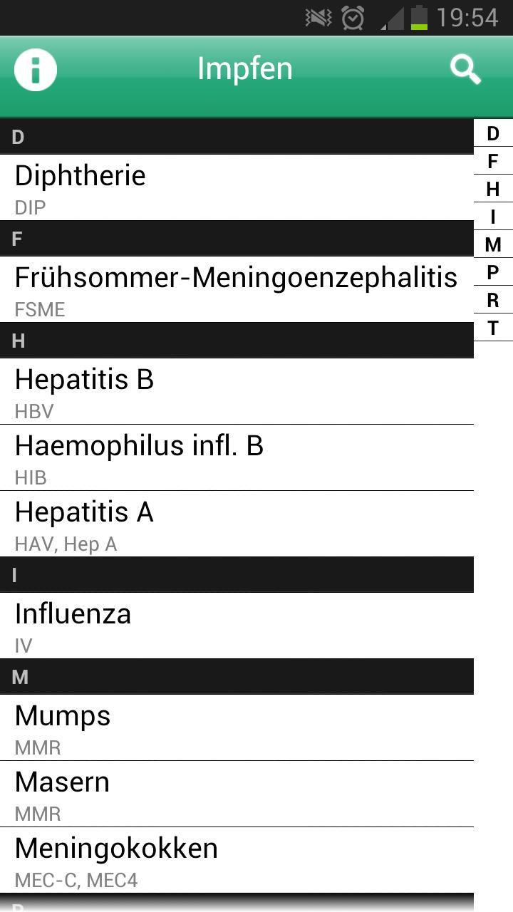Select Frühsommer-Meningoenzephalitis entry

(x=237, y=289)
